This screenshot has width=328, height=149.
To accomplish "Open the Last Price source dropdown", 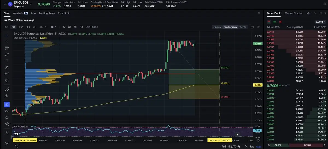I will click(x=92, y=27).
